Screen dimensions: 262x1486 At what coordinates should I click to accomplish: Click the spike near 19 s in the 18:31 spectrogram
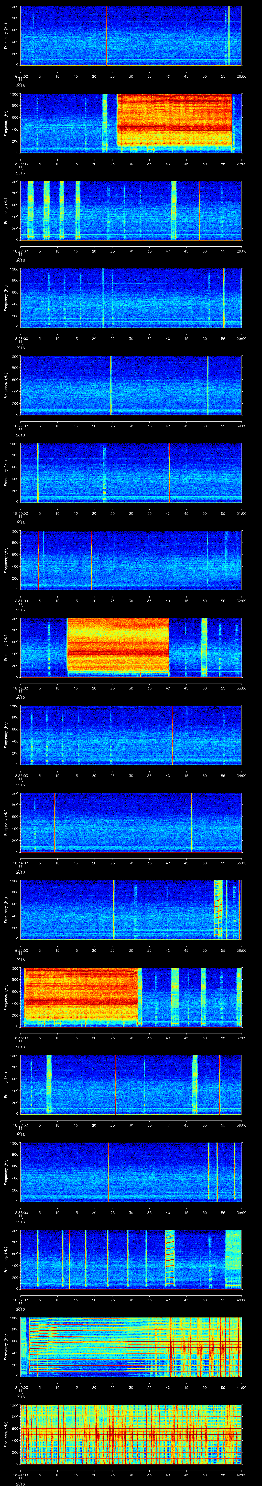coord(92,560)
